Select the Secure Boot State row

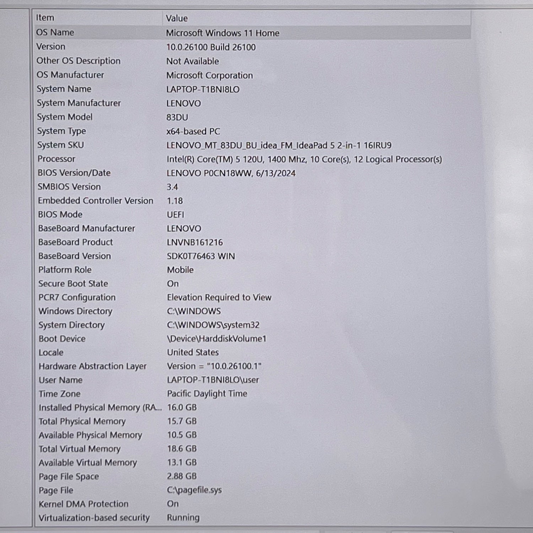click(73, 284)
